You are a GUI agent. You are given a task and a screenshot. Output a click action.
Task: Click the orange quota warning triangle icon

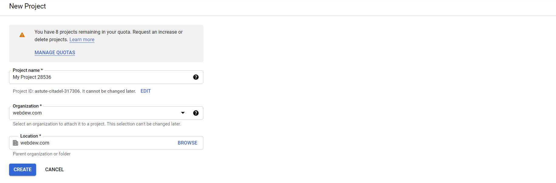click(x=22, y=35)
